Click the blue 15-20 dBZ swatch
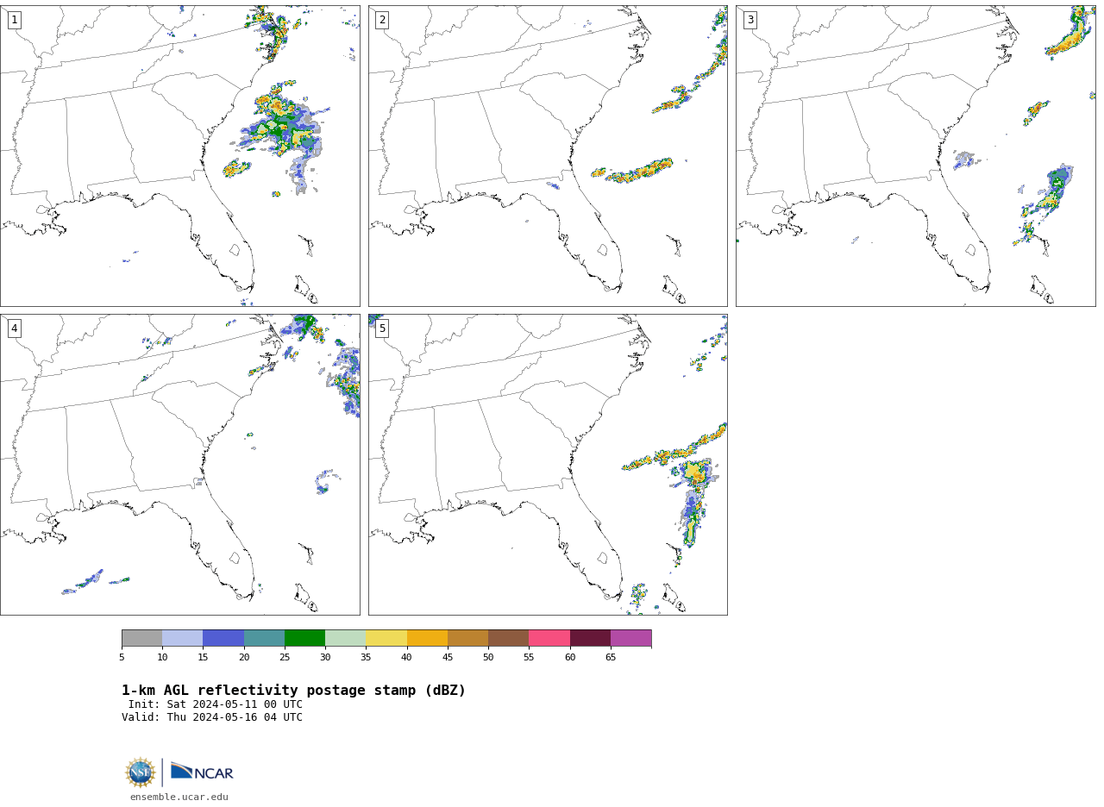The height and width of the screenshot is (807, 1104). pyautogui.click(x=223, y=638)
